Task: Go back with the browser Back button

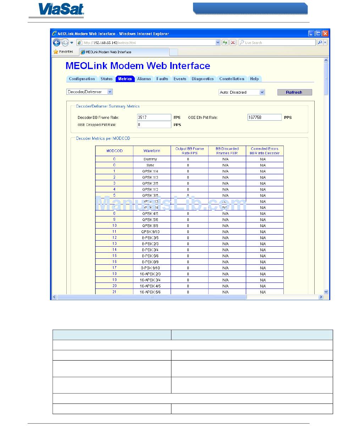Action: [x=56, y=43]
